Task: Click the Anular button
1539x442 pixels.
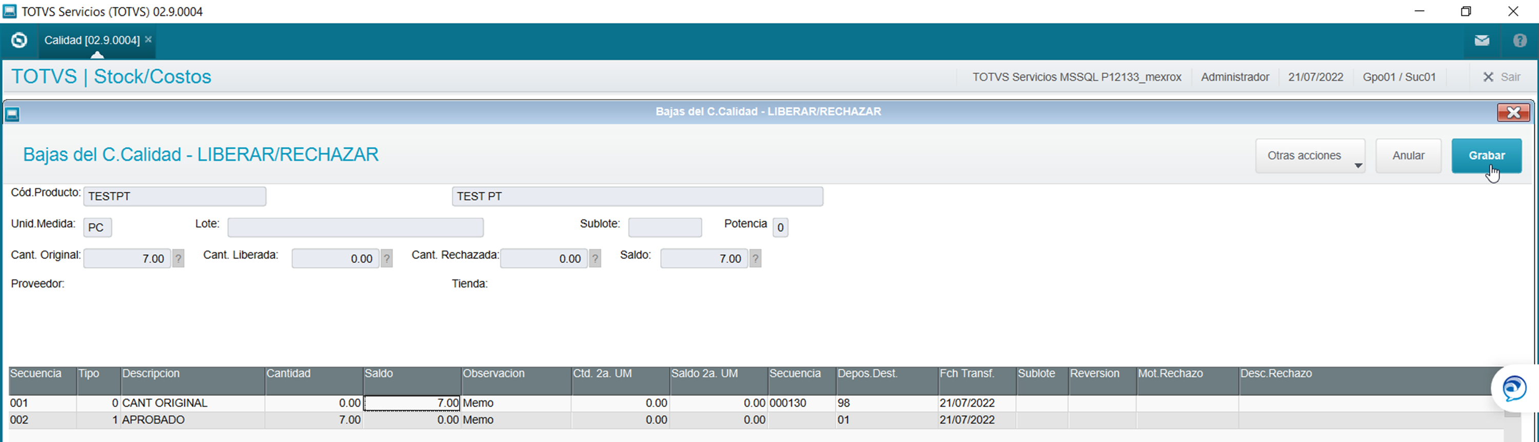Action: 1408,156
